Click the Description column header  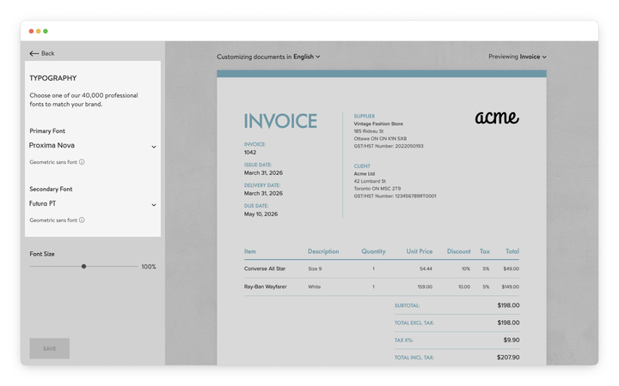(x=323, y=251)
